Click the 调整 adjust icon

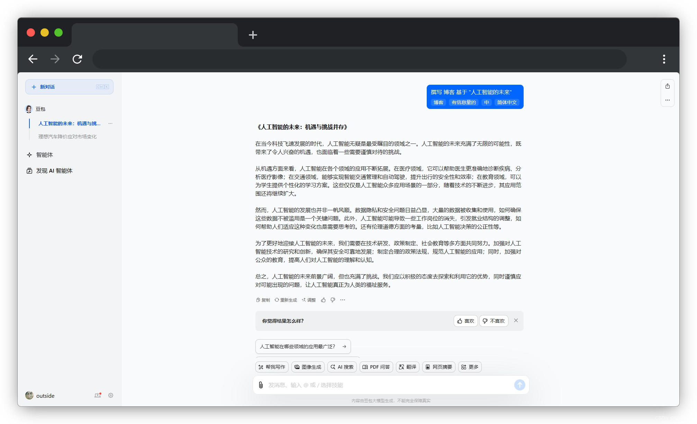[309, 300]
